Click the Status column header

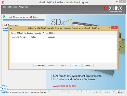39,37
